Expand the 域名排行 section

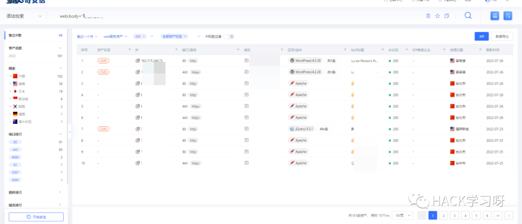60,205
